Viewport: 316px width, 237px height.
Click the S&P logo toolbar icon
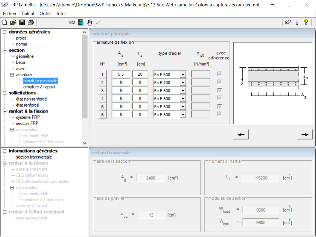[x=288, y=22]
